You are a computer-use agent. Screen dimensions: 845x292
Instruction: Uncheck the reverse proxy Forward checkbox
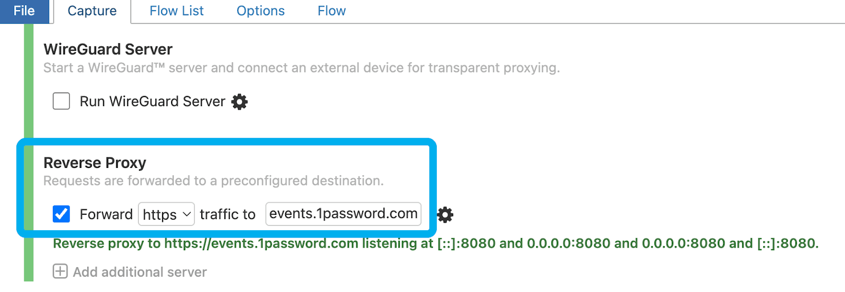61,214
